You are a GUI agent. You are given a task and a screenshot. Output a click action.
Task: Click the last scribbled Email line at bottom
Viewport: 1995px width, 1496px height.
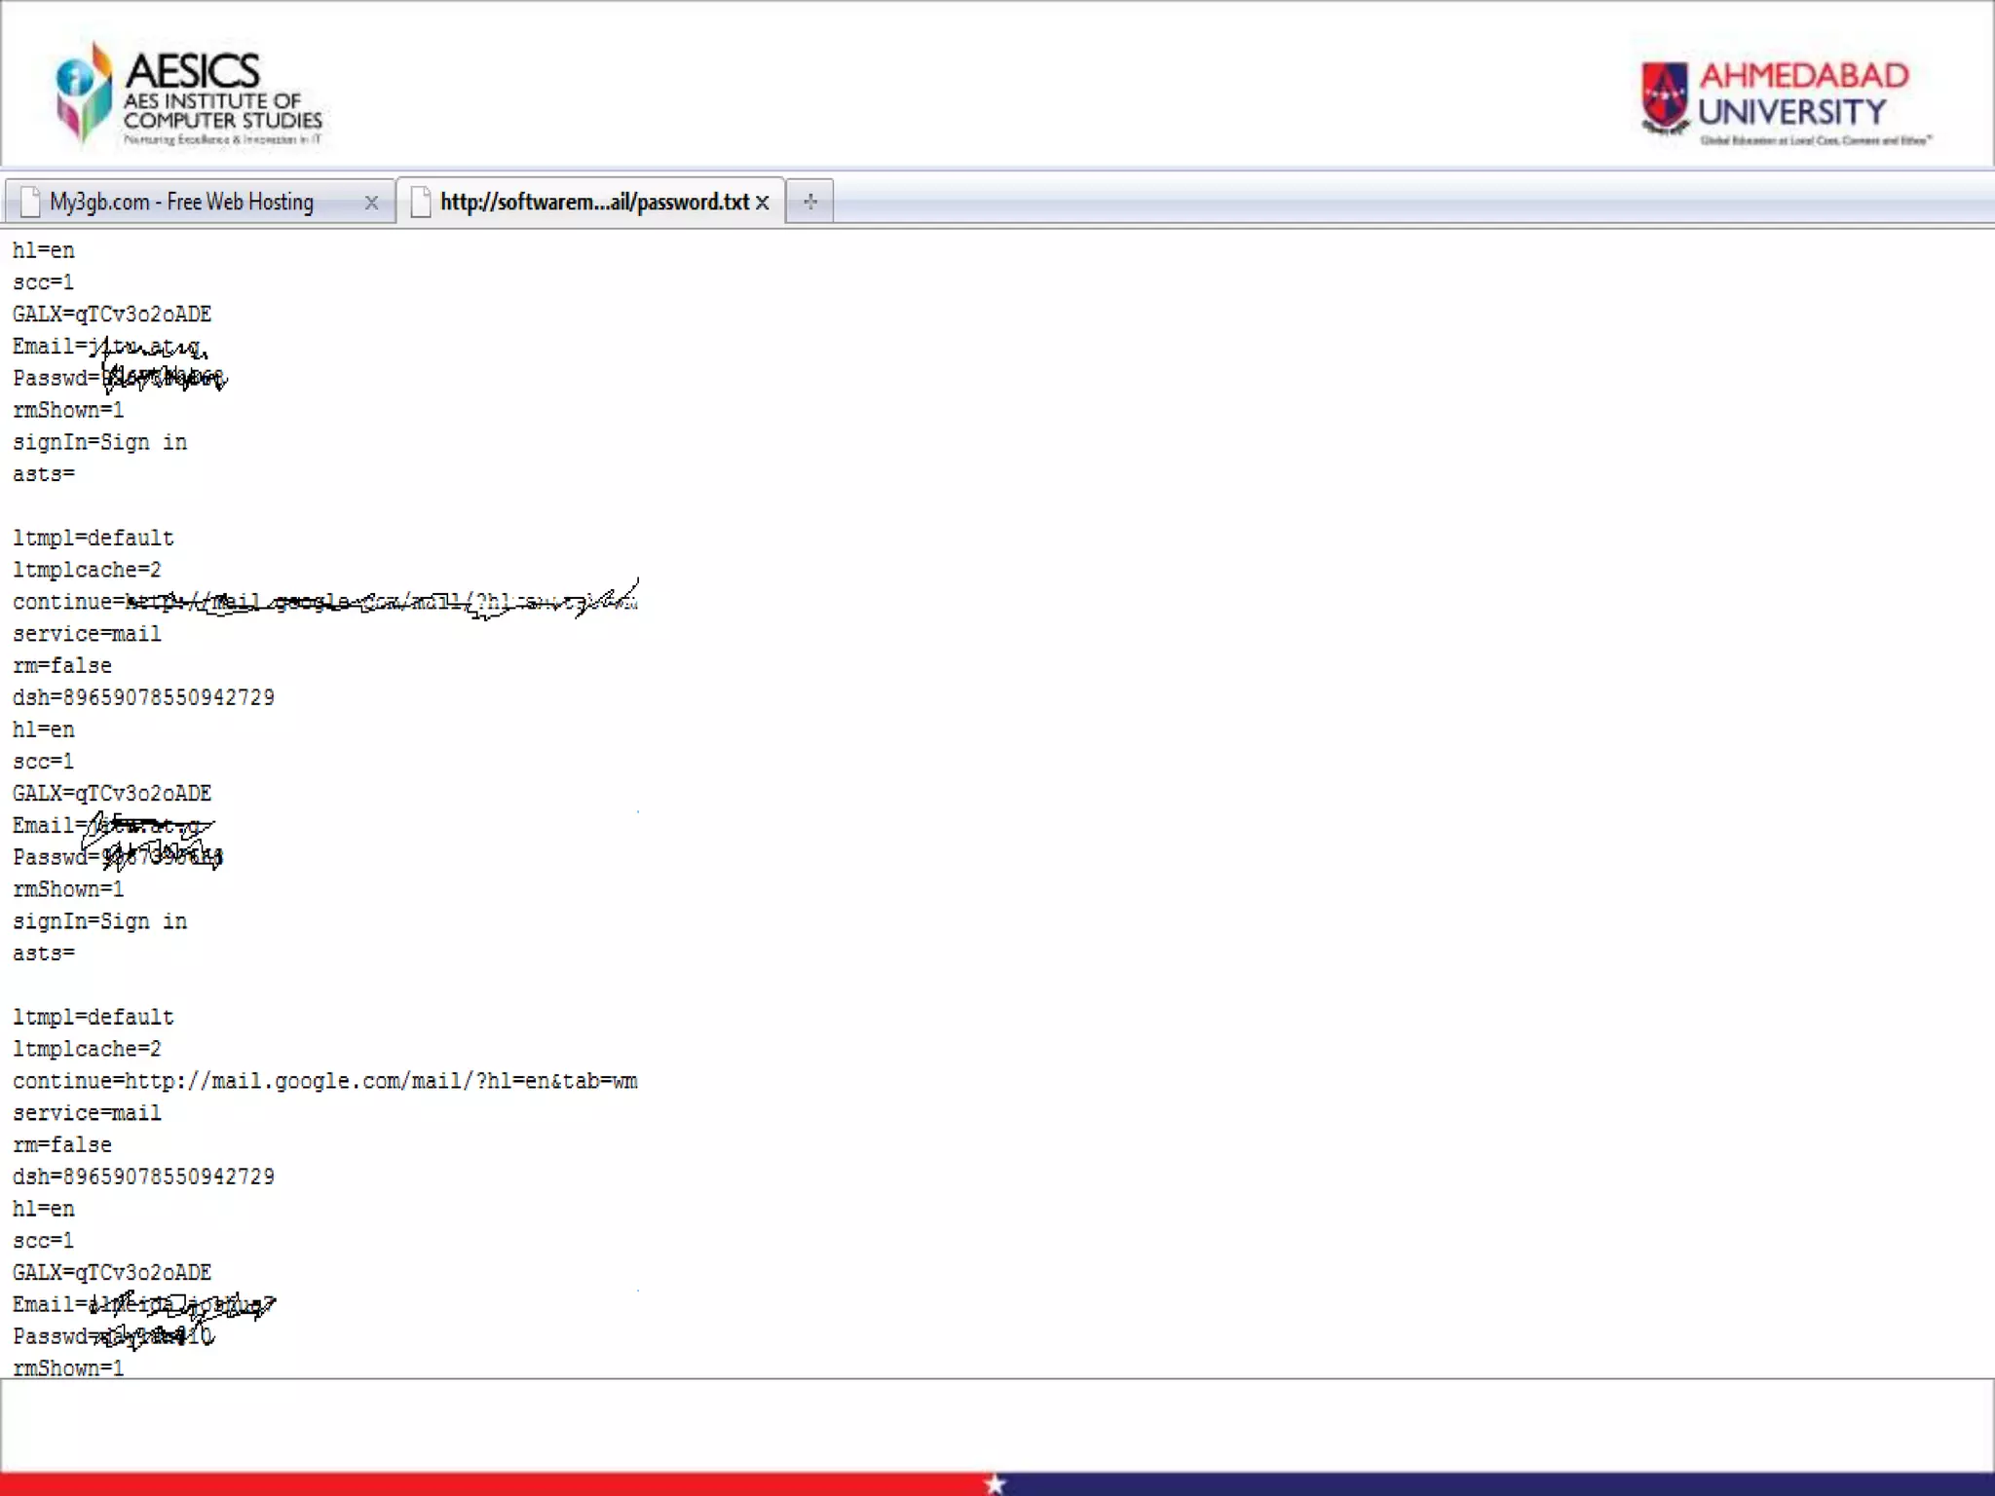pyautogui.click(x=142, y=1305)
